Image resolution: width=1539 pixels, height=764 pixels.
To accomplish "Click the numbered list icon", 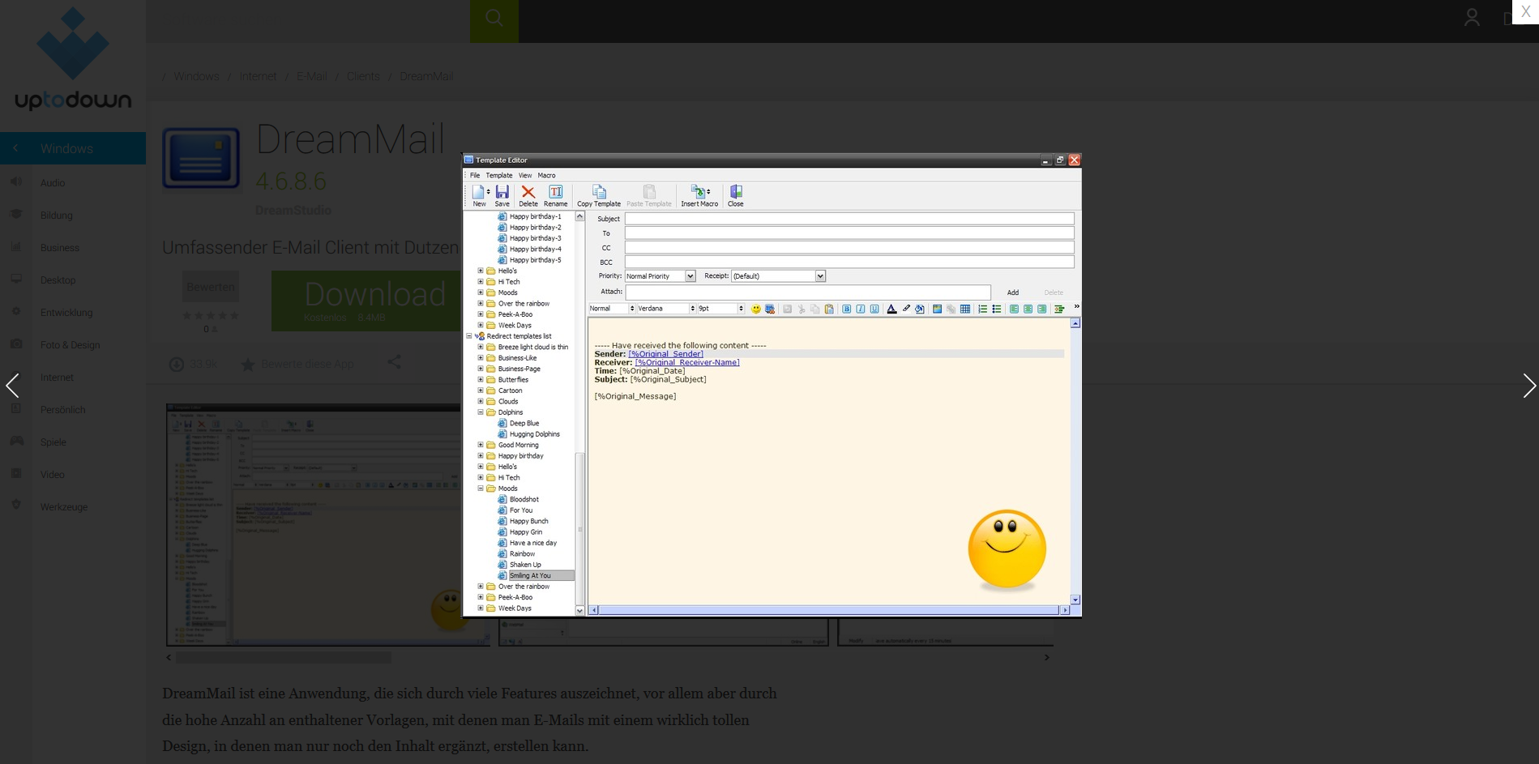I will 983,309.
